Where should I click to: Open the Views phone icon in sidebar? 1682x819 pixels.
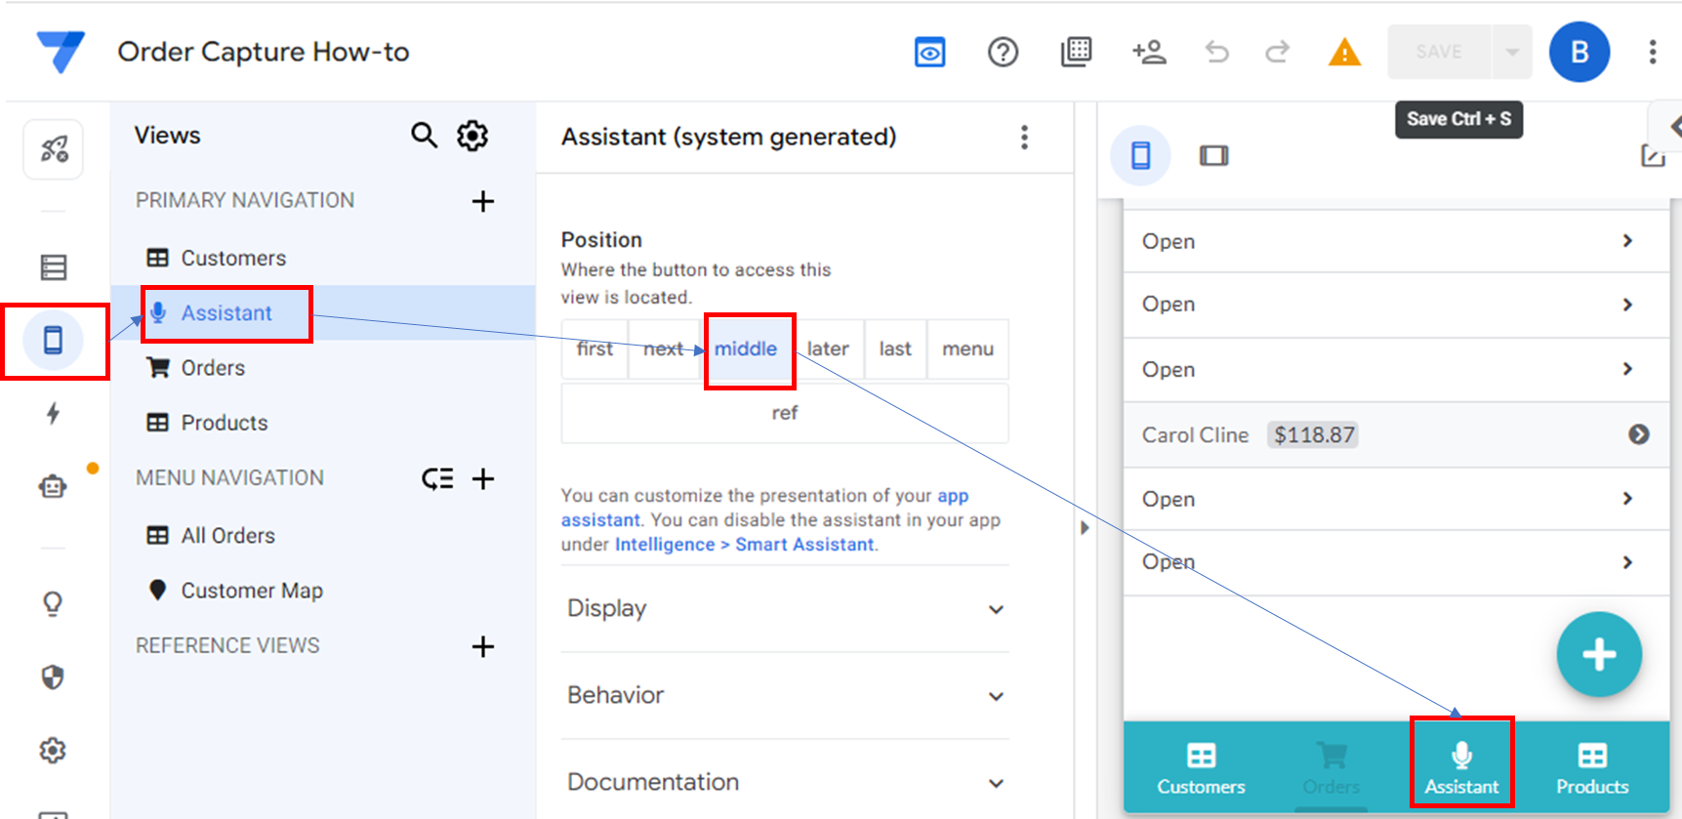[54, 340]
